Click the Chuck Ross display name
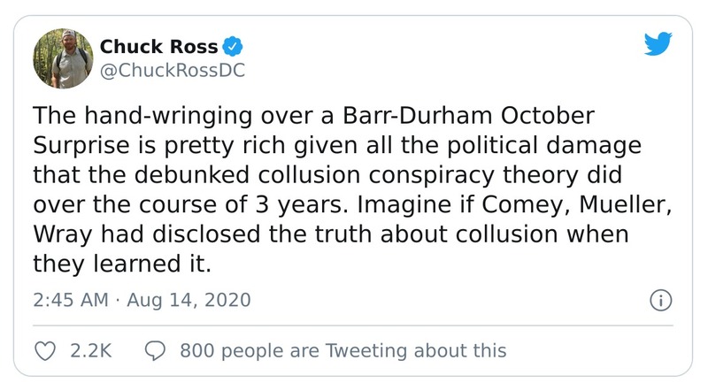708x391 pixels. pyautogui.click(x=160, y=44)
